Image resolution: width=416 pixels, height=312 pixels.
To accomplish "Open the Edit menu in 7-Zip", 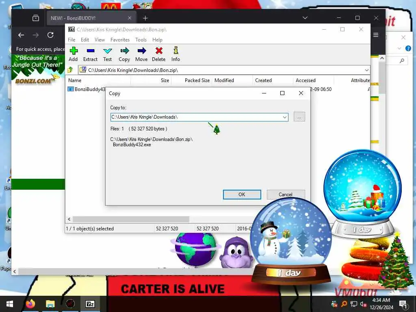I will (x=85, y=40).
